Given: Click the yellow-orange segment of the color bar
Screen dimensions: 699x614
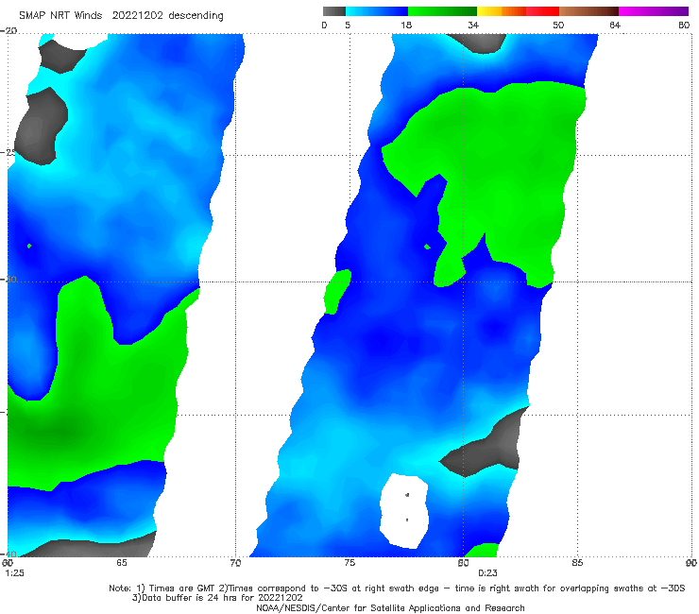Looking at the screenshot, I should click(x=502, y=11).
